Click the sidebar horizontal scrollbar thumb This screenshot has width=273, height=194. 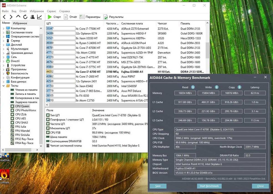coord(18,150)
